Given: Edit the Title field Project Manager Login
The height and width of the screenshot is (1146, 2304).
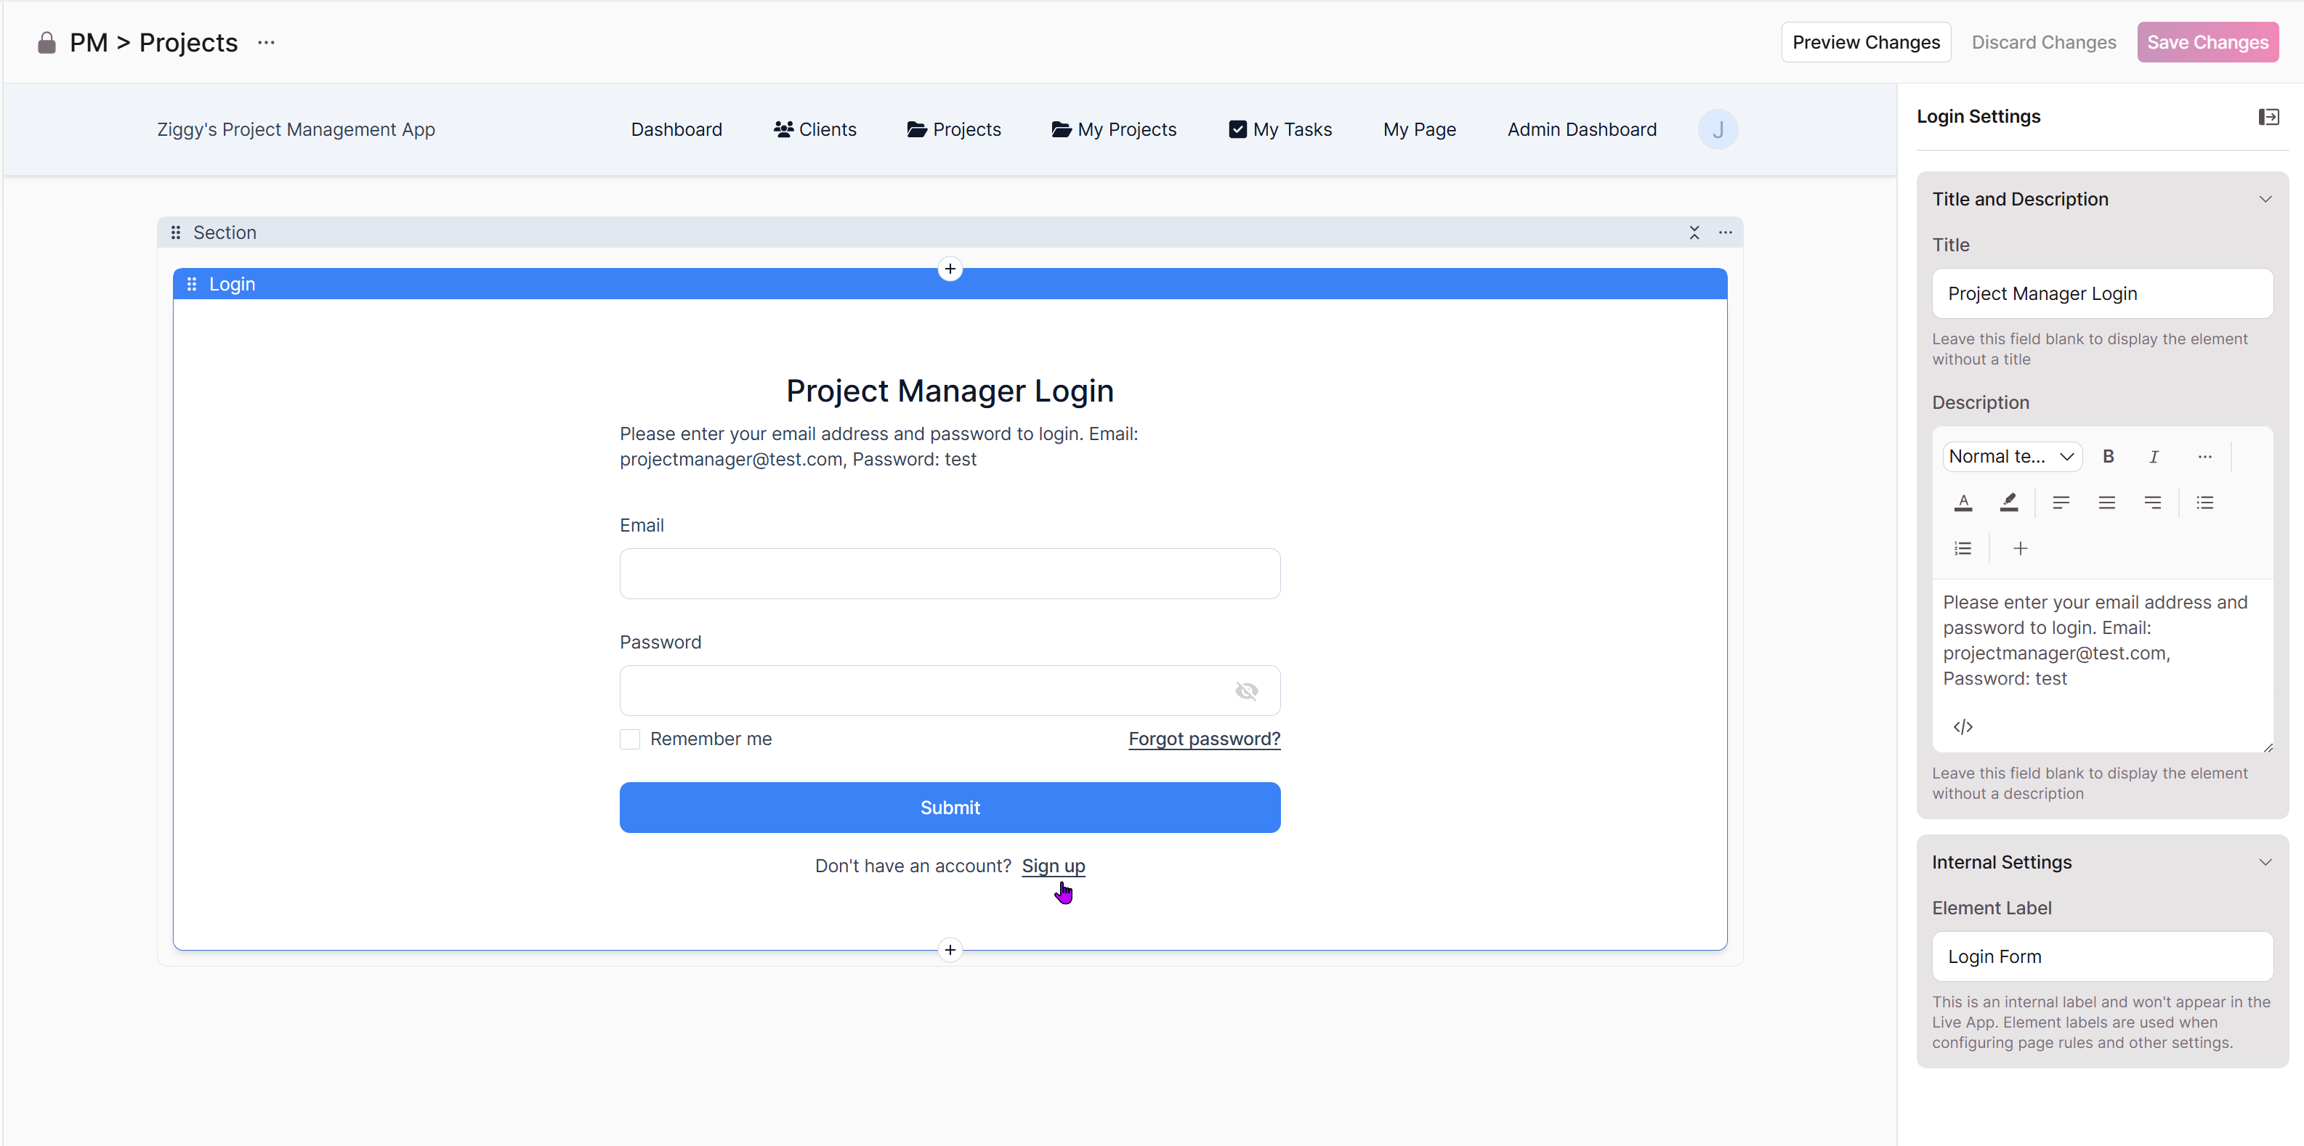Looking at the screenshot, I should [x=2102, y=293].
